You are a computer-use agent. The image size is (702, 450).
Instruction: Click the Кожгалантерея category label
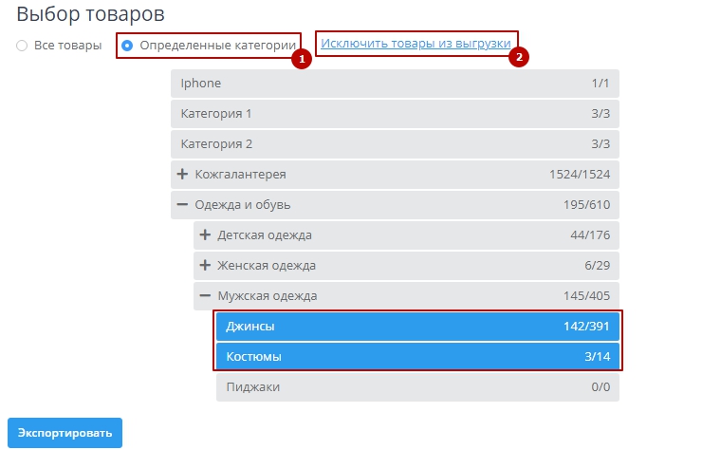pos(240,175)
